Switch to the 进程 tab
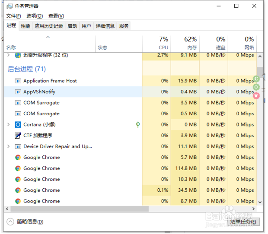This screenshot has height=234, width=268. coord(11,25)
